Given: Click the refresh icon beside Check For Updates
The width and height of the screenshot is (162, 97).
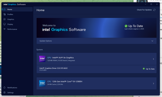Looking at the screenshot, I should [154, 10].
